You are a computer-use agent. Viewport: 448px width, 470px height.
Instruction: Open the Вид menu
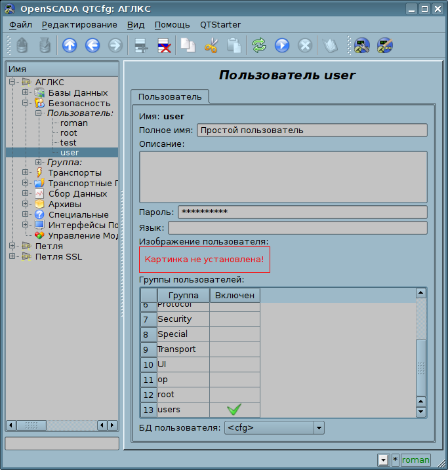(136, 24)
